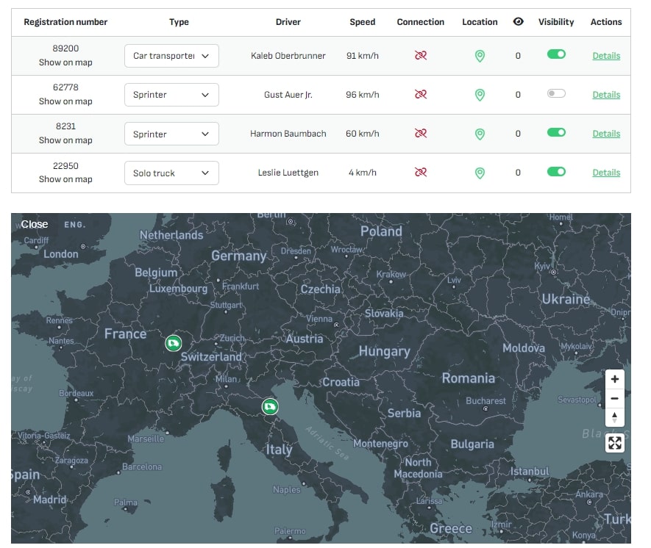The height and width of the screenshot is (548, 651).
Task: Open the ENG language menu on the map
Action: (x=76, y=225)
